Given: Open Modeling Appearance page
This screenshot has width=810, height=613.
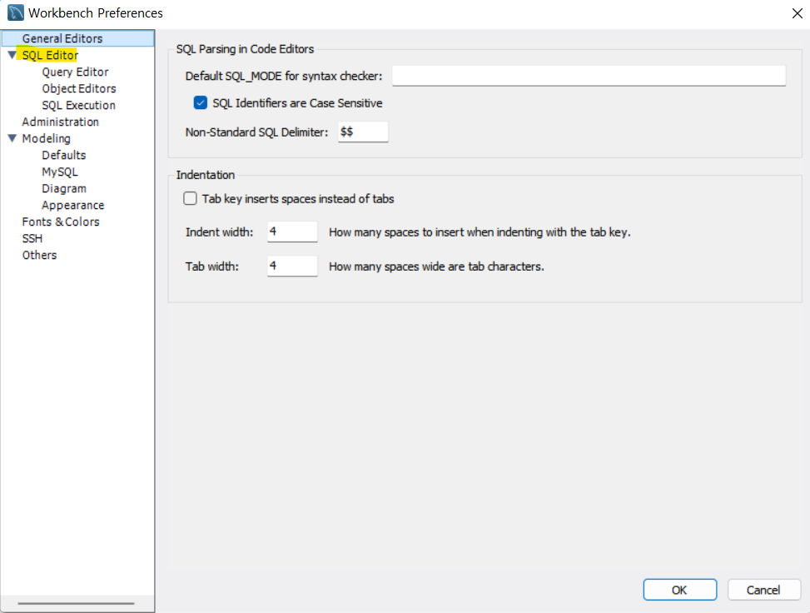Looking at the screenshot, I should (72, 205).
